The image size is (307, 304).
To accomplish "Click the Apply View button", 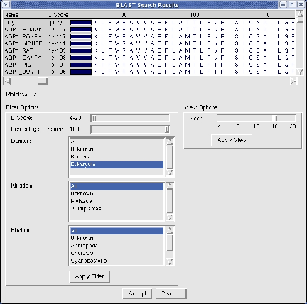I will point(232,140).
